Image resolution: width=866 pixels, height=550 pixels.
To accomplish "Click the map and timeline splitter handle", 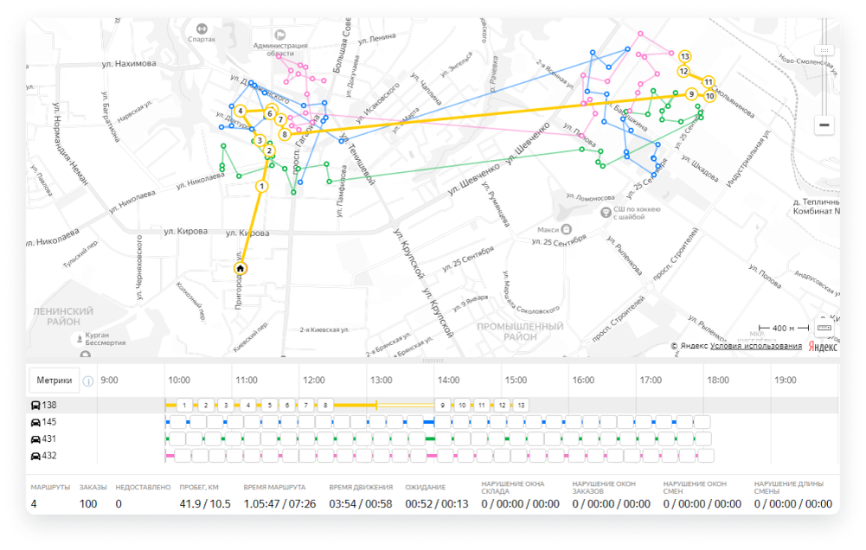I will pos(433,361).
